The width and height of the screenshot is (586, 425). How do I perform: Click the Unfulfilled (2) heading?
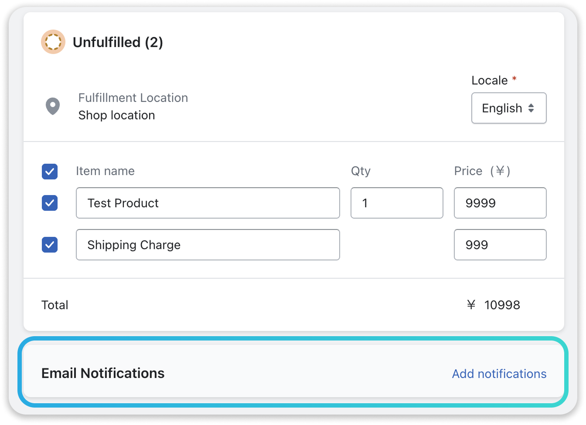118,42
